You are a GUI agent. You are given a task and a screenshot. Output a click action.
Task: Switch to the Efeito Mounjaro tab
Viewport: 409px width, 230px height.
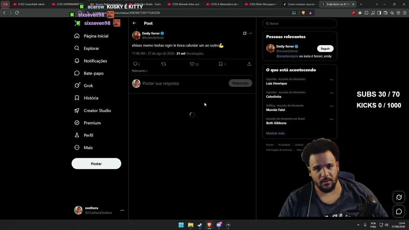pos(261,4)
